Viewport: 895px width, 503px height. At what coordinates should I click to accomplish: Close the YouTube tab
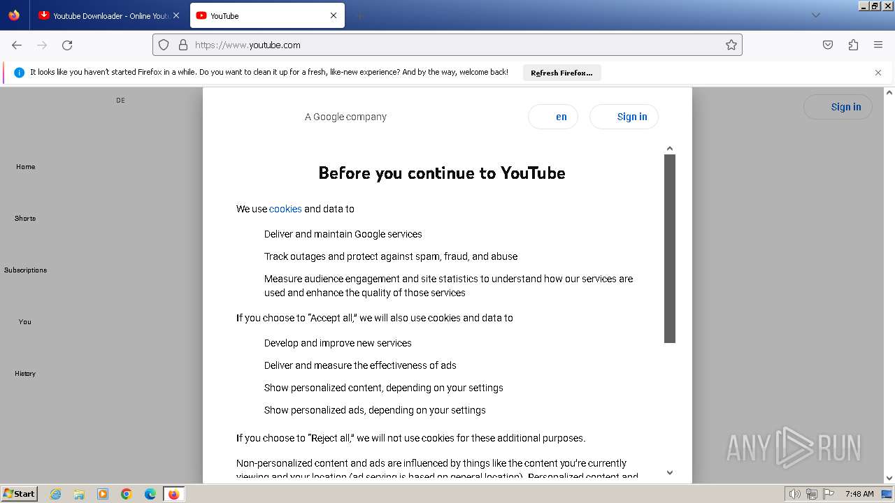click(x=334, y=15)
